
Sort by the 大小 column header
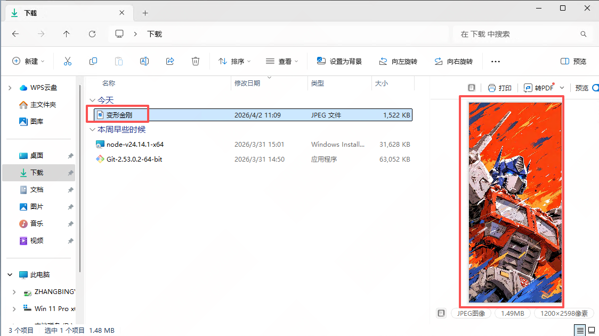click(x=381, y=83)
